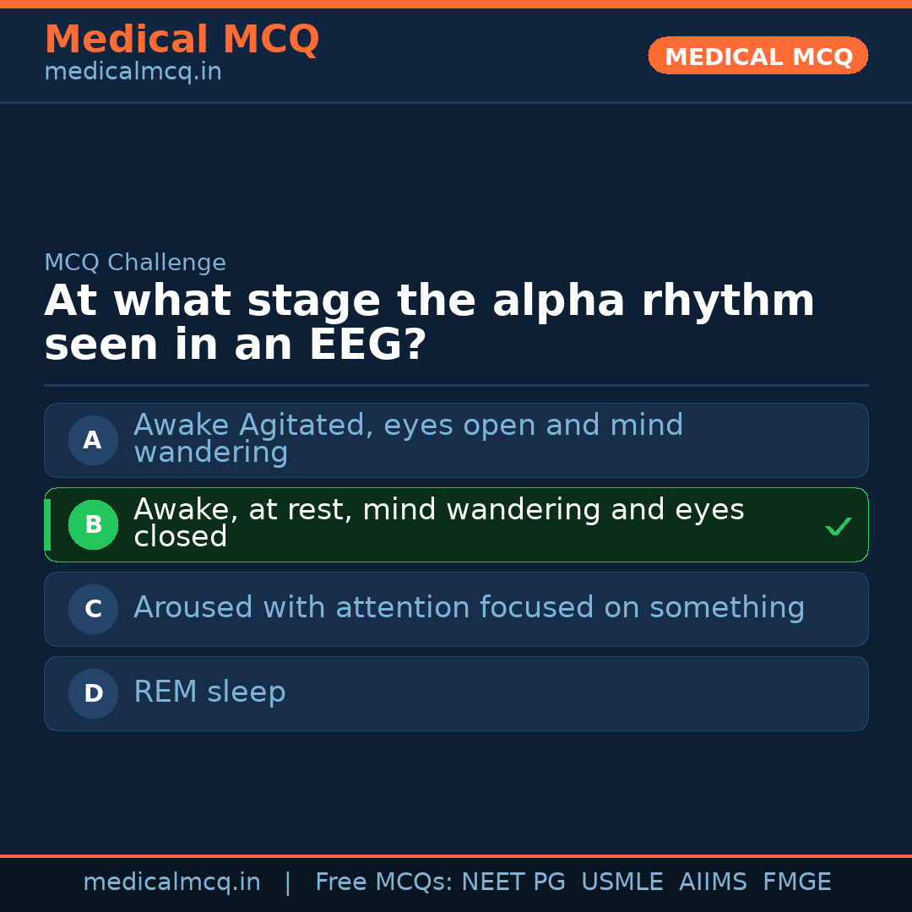Image resolution: width=912 pixels, height=912 pixels.
Task: Click the 'Free MCQs:' footer text
Action: pos(384,882)
